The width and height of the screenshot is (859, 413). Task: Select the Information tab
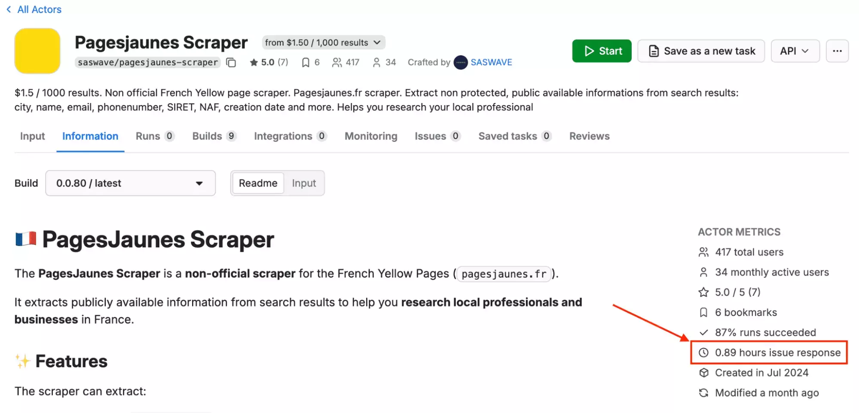90,136
